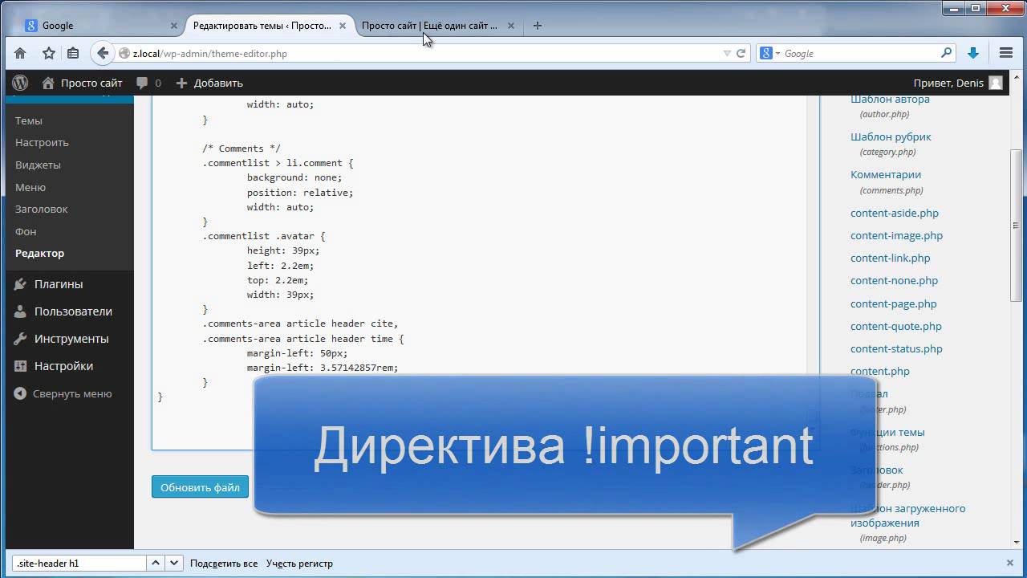Select Редактор in the sidebar
Screen dimensions: 1027x578
pyautogui.click(x=39, y=253)
